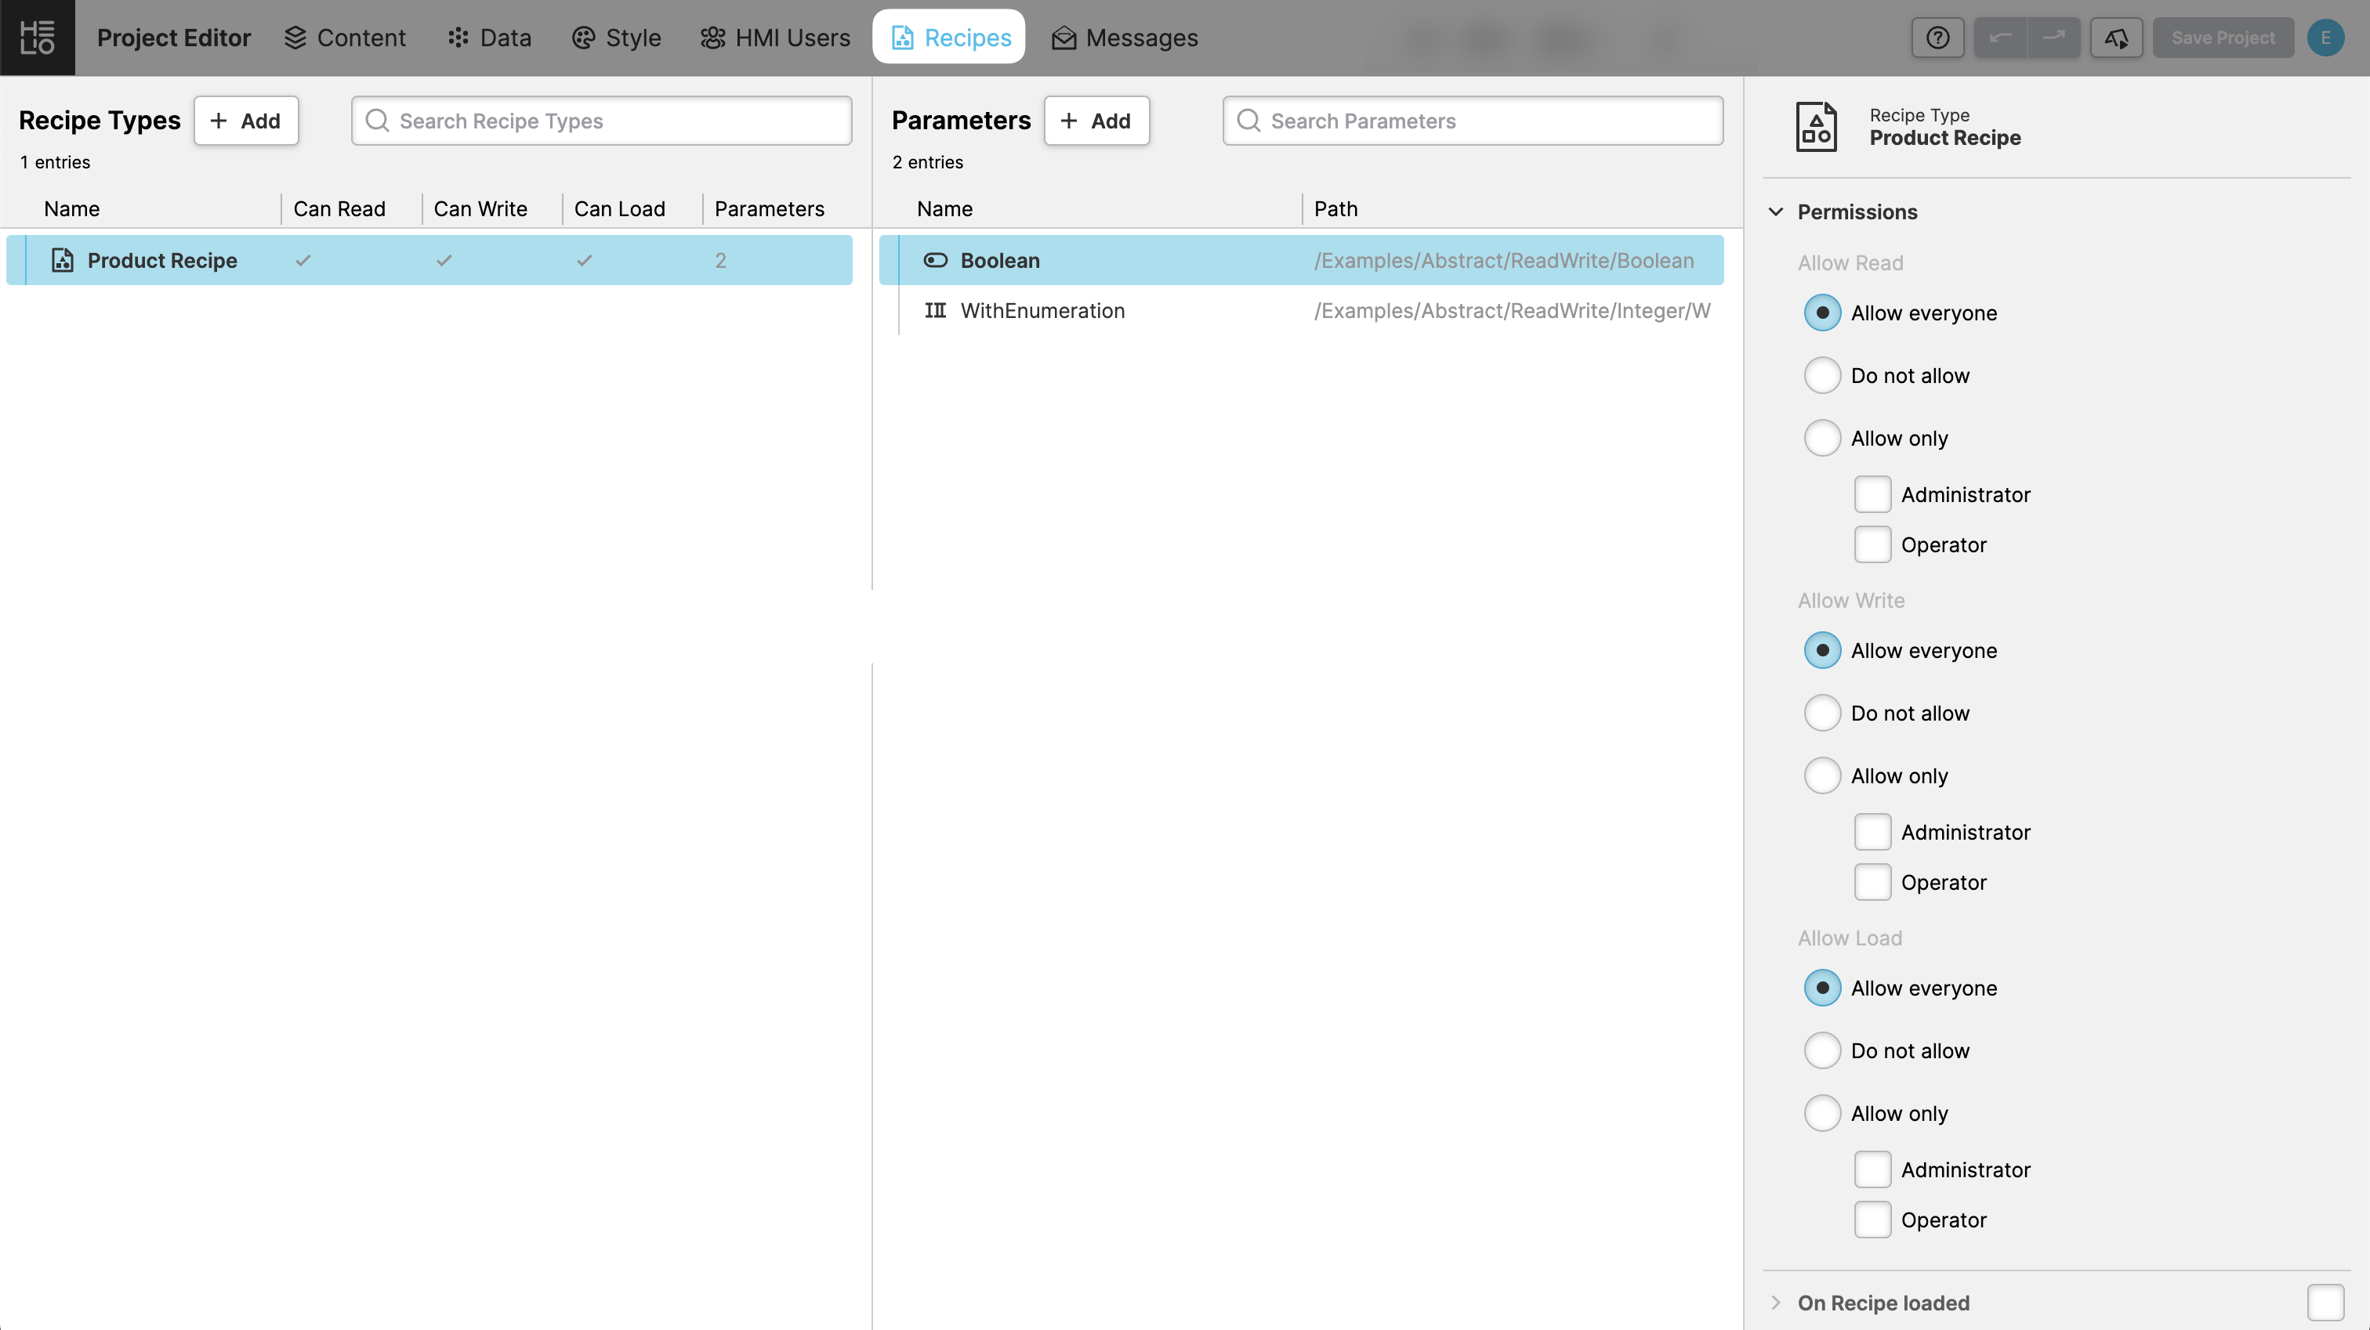Expand the On Recipe loaded section
Screen dimensions: 2370x1330
pyautogui.click(x=1776, y=1303)
